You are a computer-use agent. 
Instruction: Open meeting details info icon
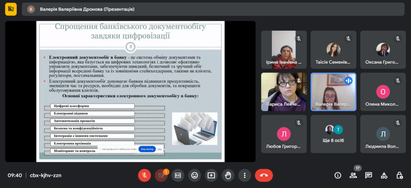pyautogui.click(x=338, y=175)
